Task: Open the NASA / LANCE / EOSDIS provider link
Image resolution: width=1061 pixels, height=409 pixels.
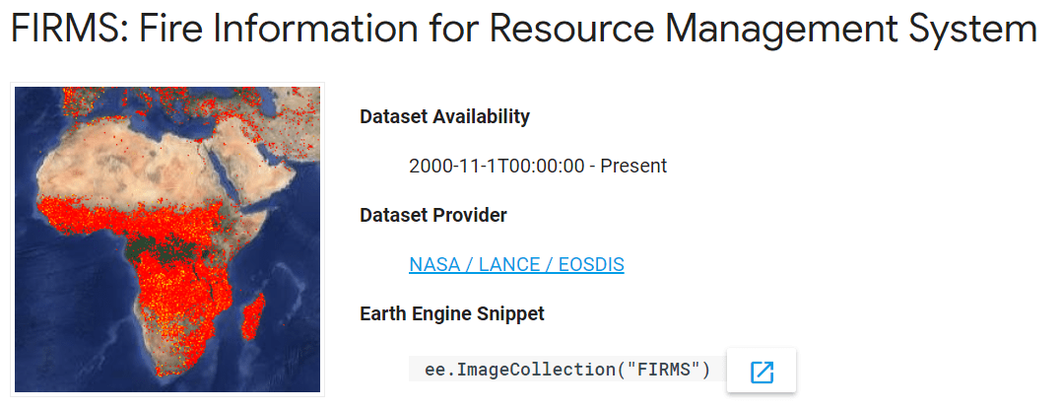Action: pos(516,264)
